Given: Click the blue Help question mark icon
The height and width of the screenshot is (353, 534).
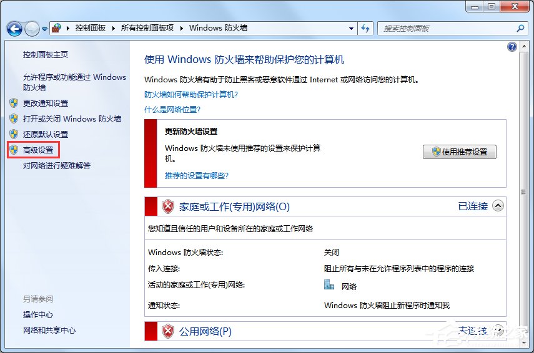Looking at the screenshot, I should [512, 47].
